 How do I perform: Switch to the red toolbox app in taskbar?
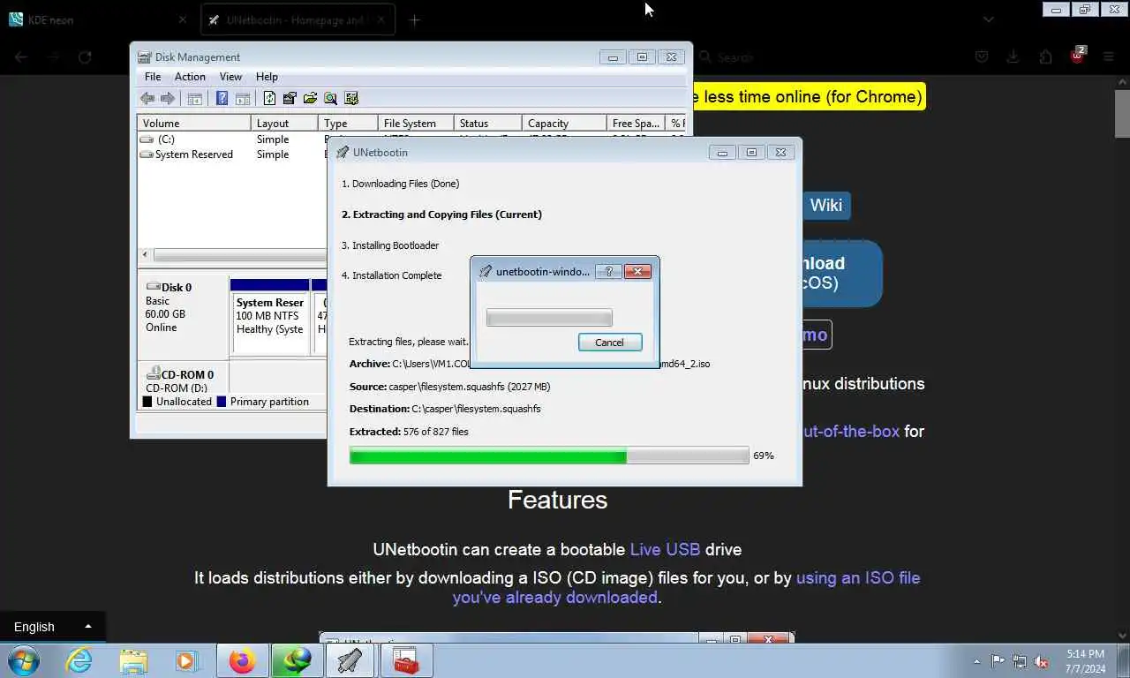(x=405, y=660)
